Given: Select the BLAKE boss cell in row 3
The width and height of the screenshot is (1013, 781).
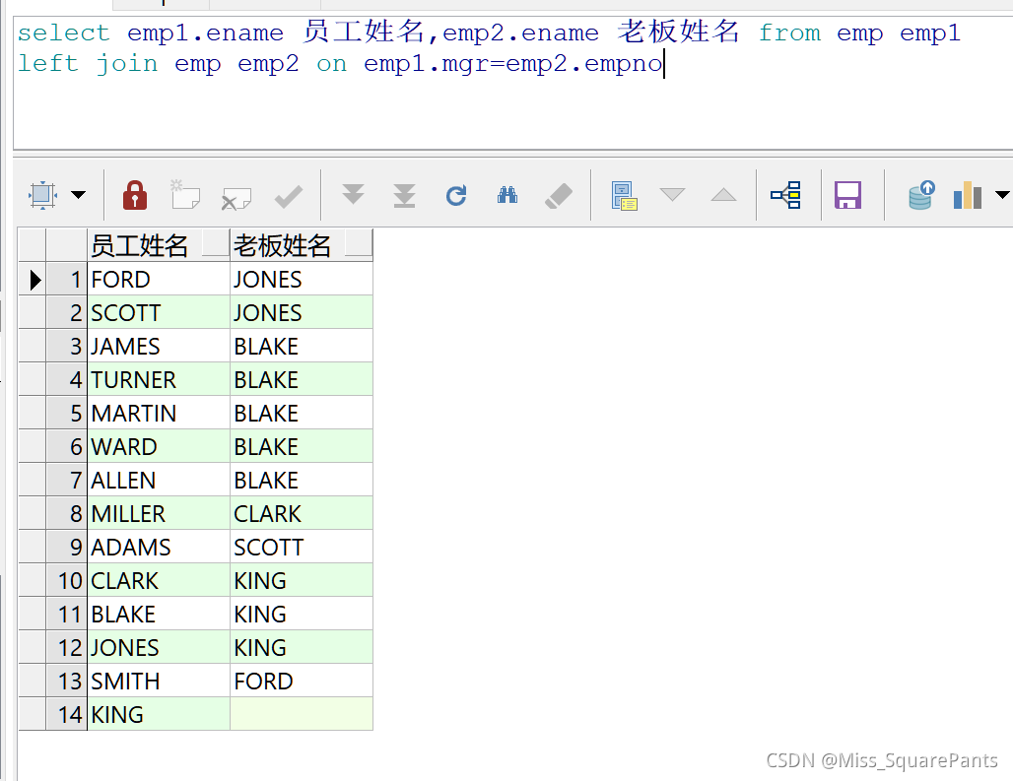Looking at the screenshot, I should click(x=302, y=347).
